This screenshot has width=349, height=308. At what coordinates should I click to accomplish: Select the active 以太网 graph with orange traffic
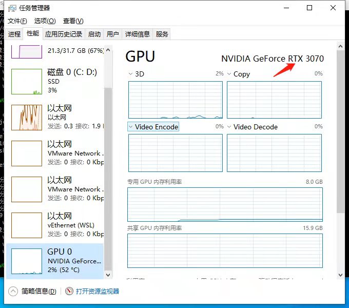[27, 118]
